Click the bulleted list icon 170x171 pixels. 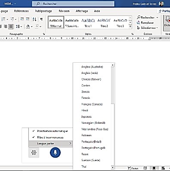point(3,19)
